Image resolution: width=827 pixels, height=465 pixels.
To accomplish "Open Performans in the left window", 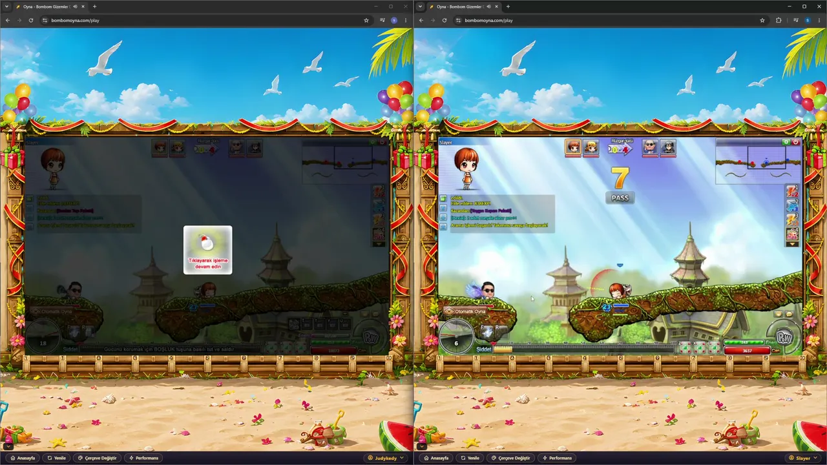I will click(143, 458).
